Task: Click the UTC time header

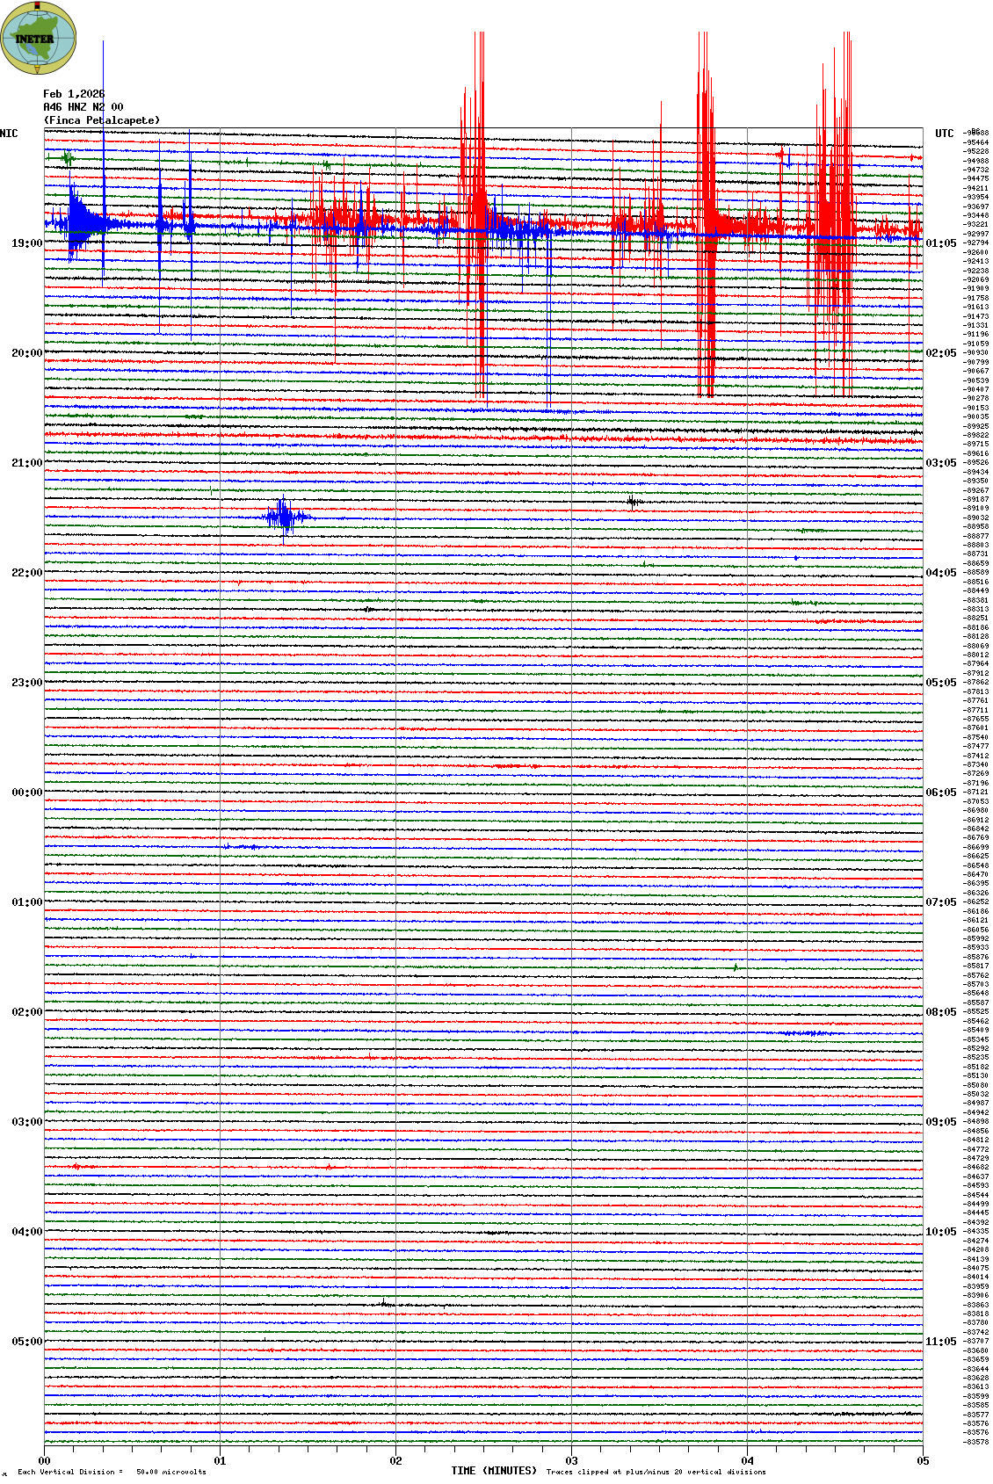Action: (x=944, y=134)
